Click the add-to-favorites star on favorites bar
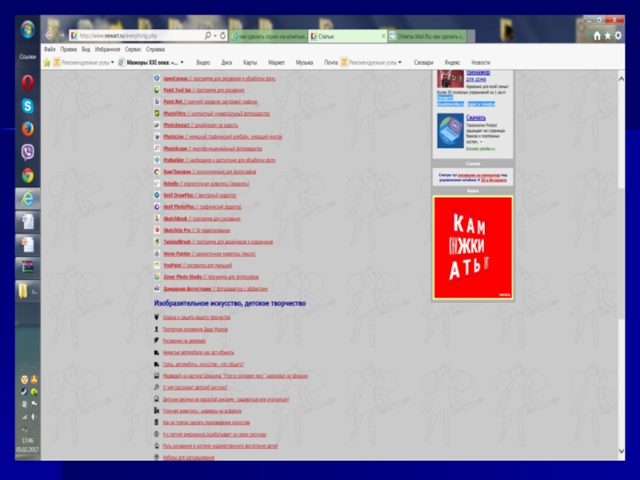Image resolution: width=640 pixels, height=480 pixels. [x=47, y=62]
